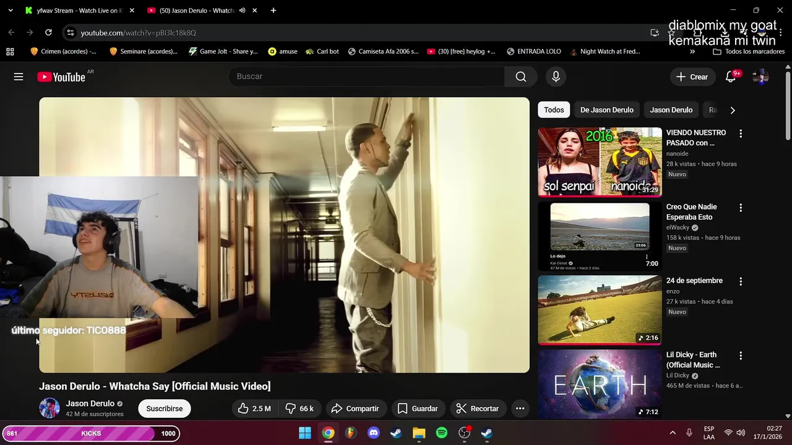Switch to the Jason Derulo YouTube tab
Viewport: 792px width, 445px height.
196,11
